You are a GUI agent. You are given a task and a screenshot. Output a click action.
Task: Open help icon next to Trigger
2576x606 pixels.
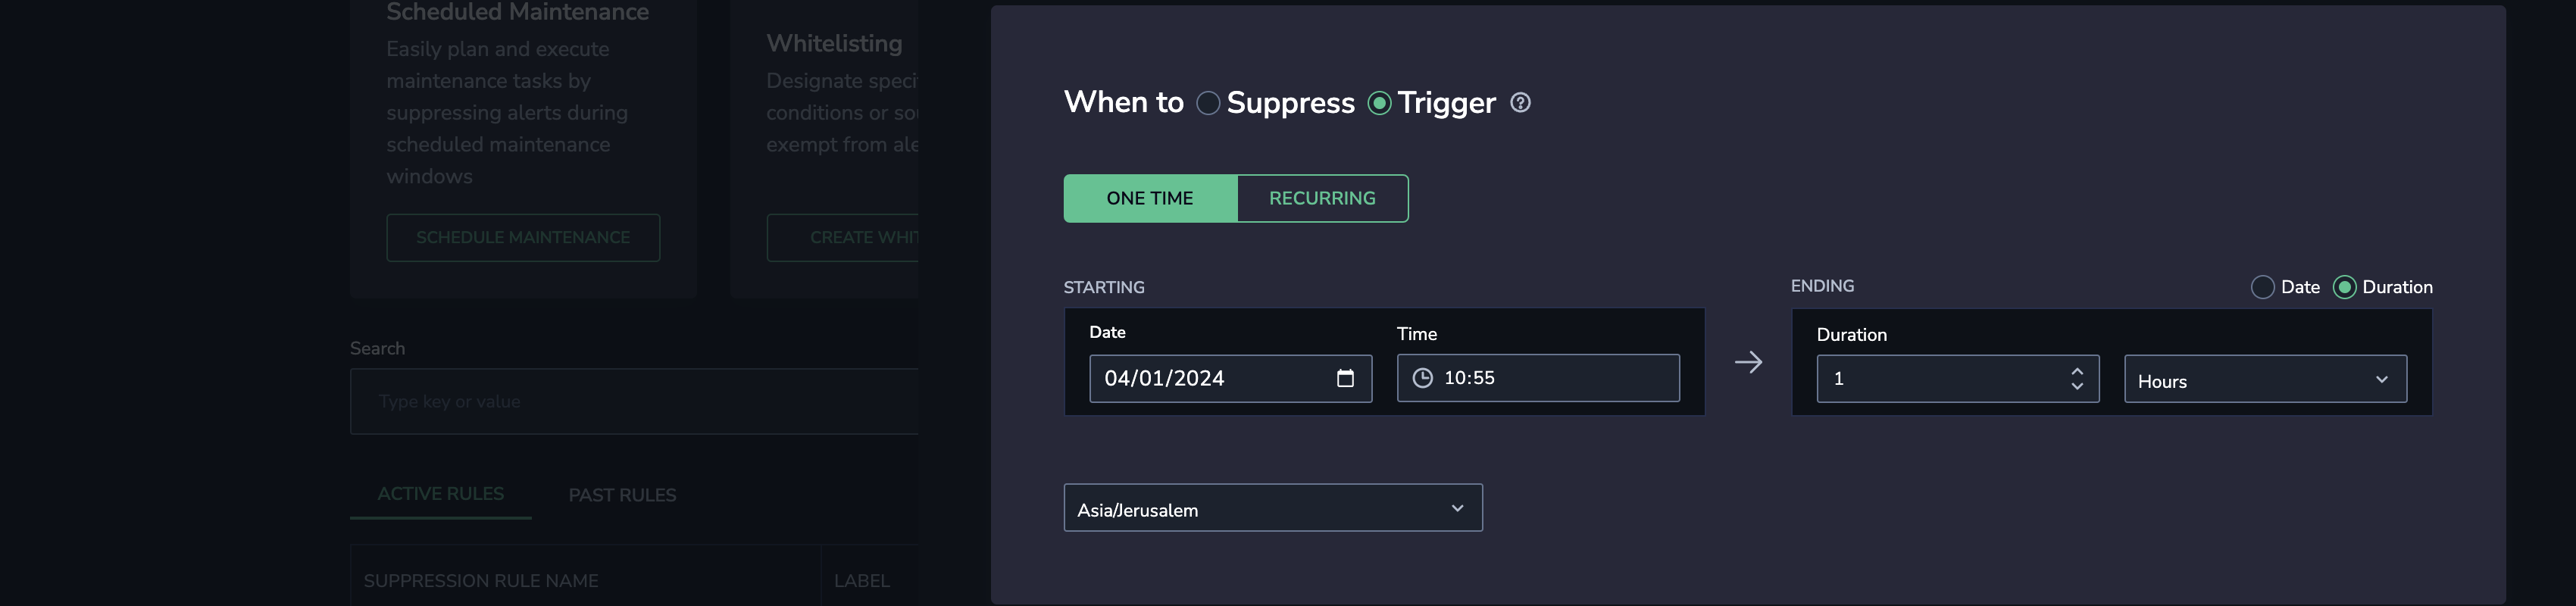(1520, 102)
